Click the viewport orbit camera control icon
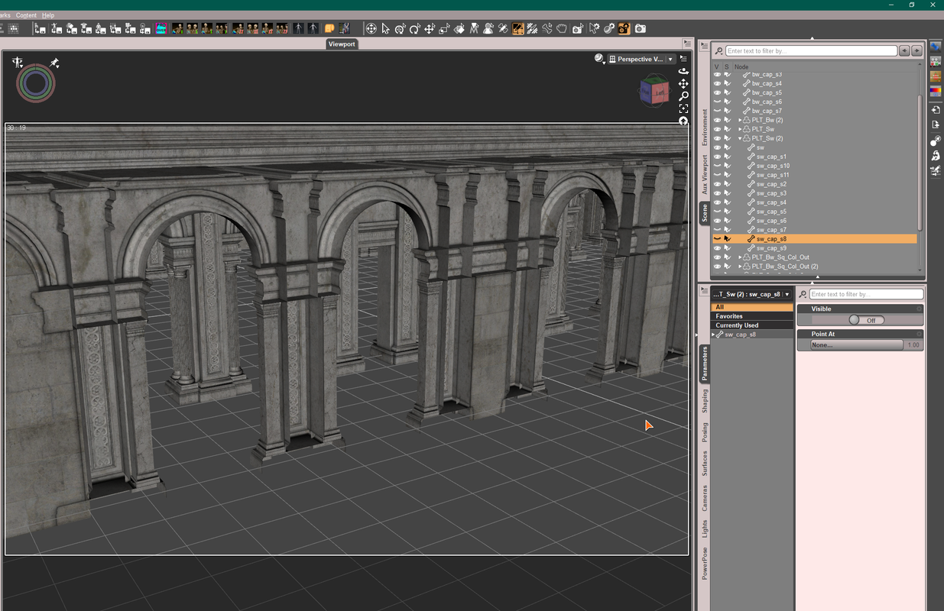This screenshot has width=944, height=611. point(683,71)
